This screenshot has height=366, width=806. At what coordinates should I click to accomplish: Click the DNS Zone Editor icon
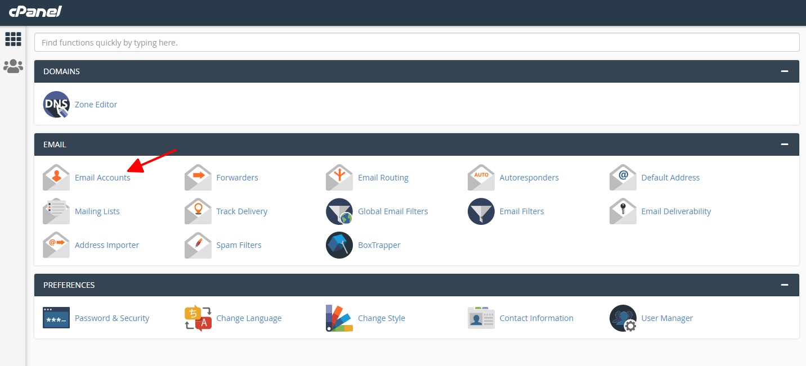point(56,105)
